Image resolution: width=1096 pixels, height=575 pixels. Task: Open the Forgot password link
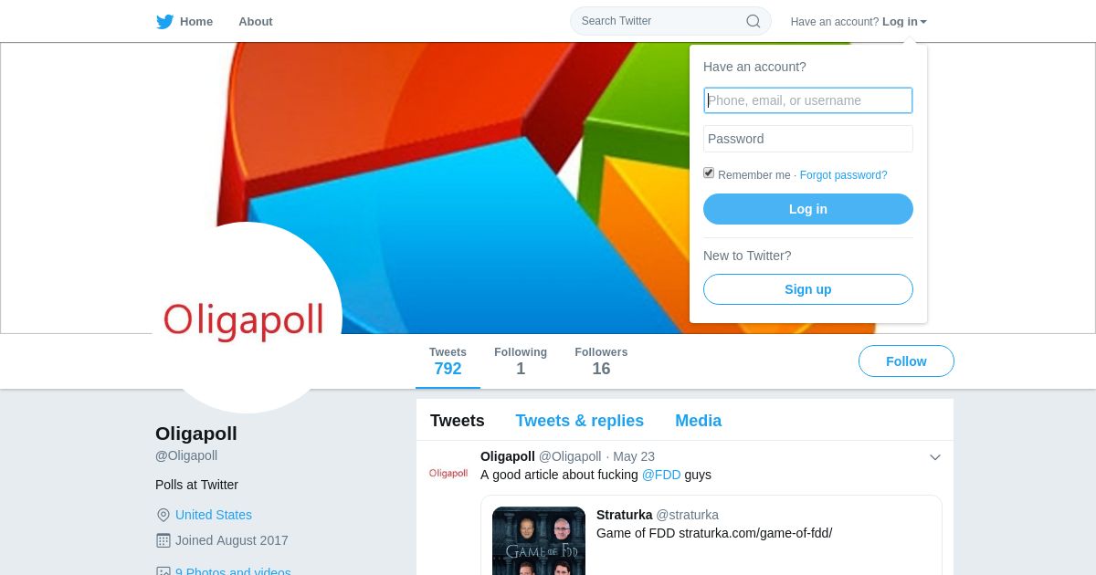[843, 175]
